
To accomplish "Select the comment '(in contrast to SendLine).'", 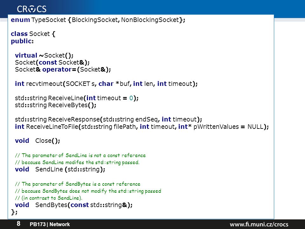I will click(49, 198).
